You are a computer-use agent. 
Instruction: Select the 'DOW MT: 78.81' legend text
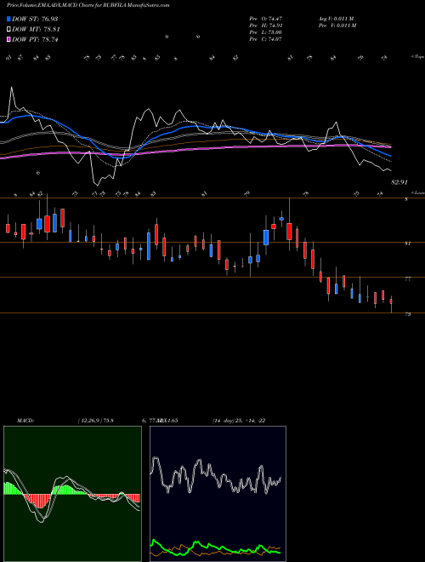[36, 30]
